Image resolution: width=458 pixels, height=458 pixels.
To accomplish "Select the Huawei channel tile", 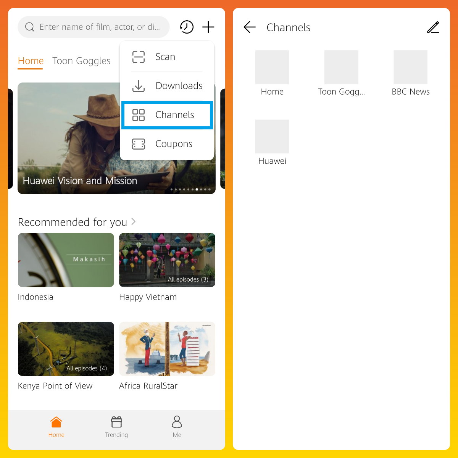I will click(x=272, y=137).
